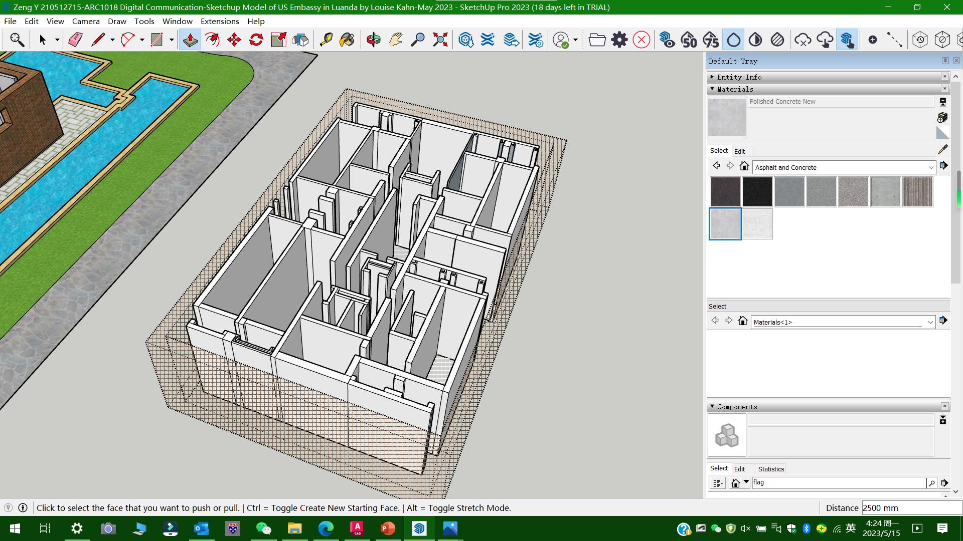Image resolution: width=963 pixels, height=541 pixels.
Task: Click the flag component search field
Action: 838,482
